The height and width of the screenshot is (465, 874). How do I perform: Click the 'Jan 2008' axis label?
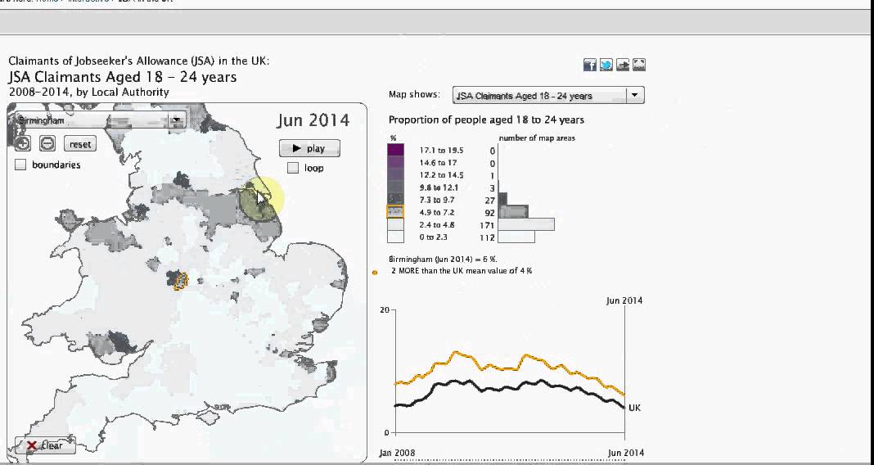point(398,453)
